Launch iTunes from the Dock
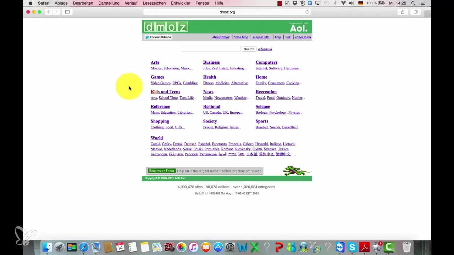The height and width of the screenshot is (255, 454). [x=194, y=247]
